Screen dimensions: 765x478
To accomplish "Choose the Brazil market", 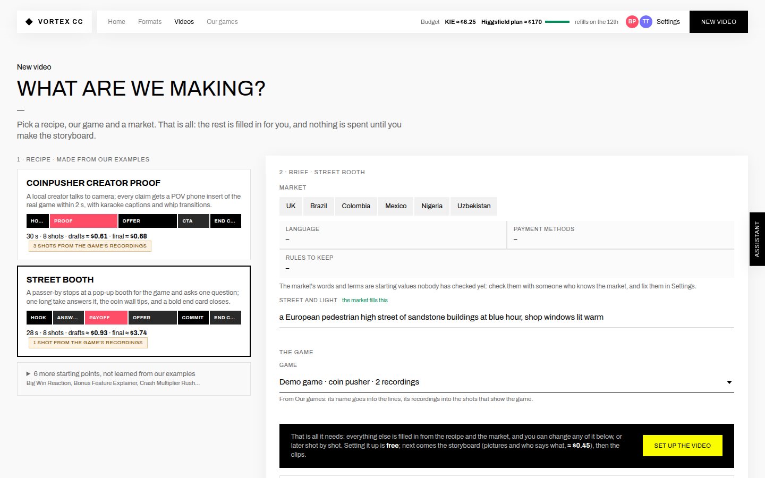I will pyautogui.click(x=319, y=206).
